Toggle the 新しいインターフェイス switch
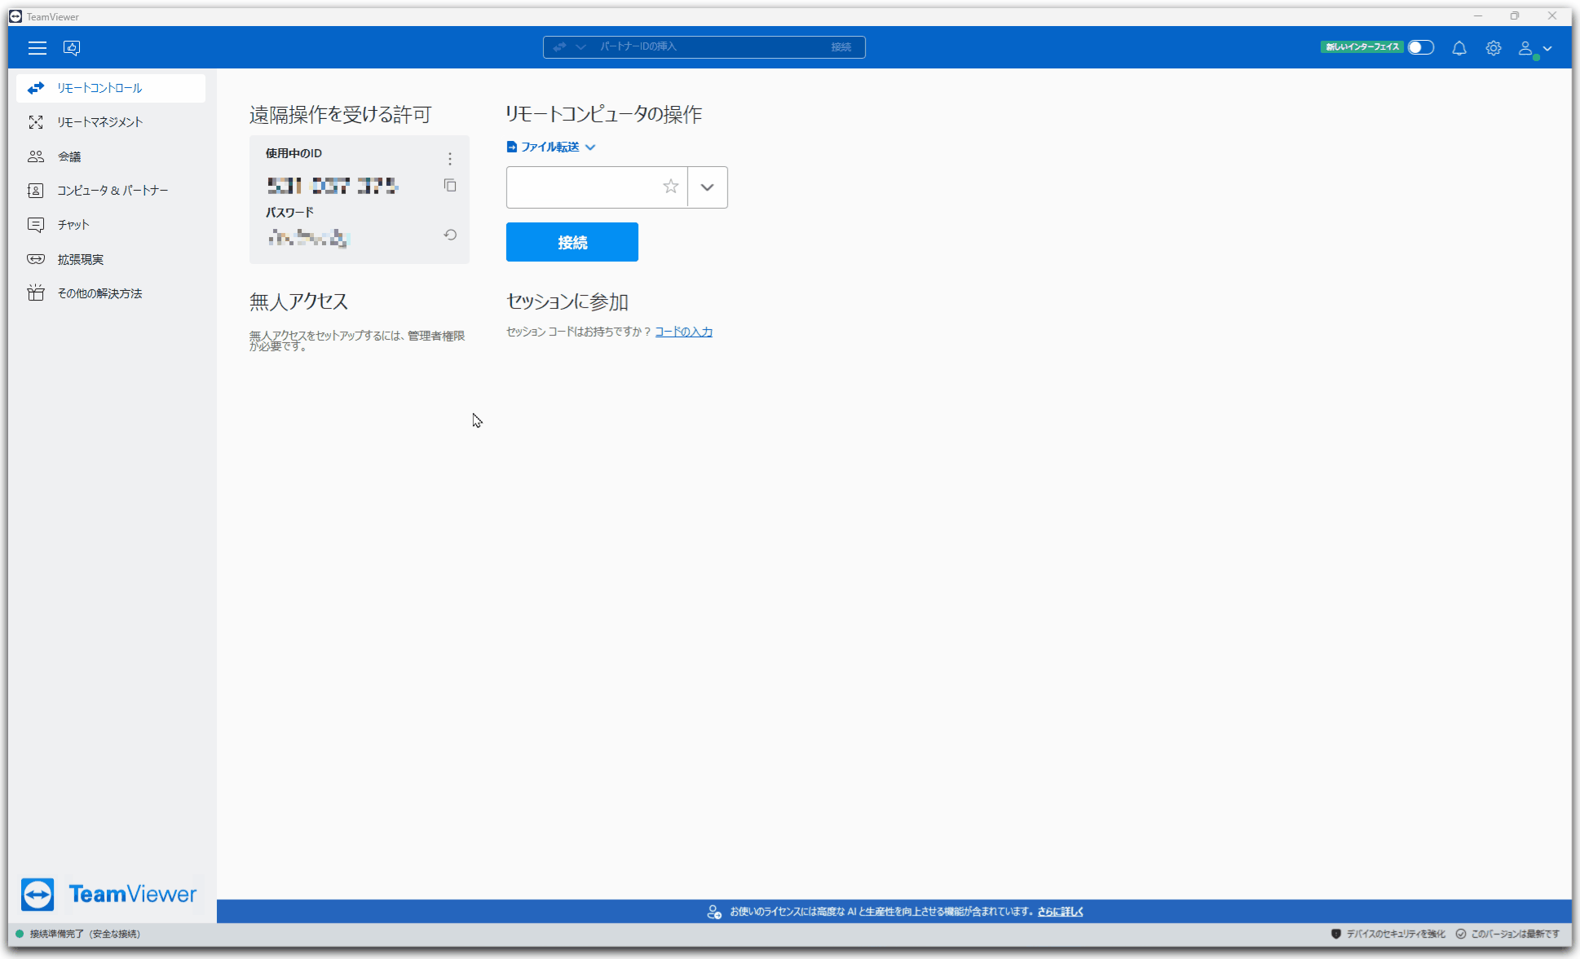Viewport: 1580px width, 959px height. (x=1420, y=47)
